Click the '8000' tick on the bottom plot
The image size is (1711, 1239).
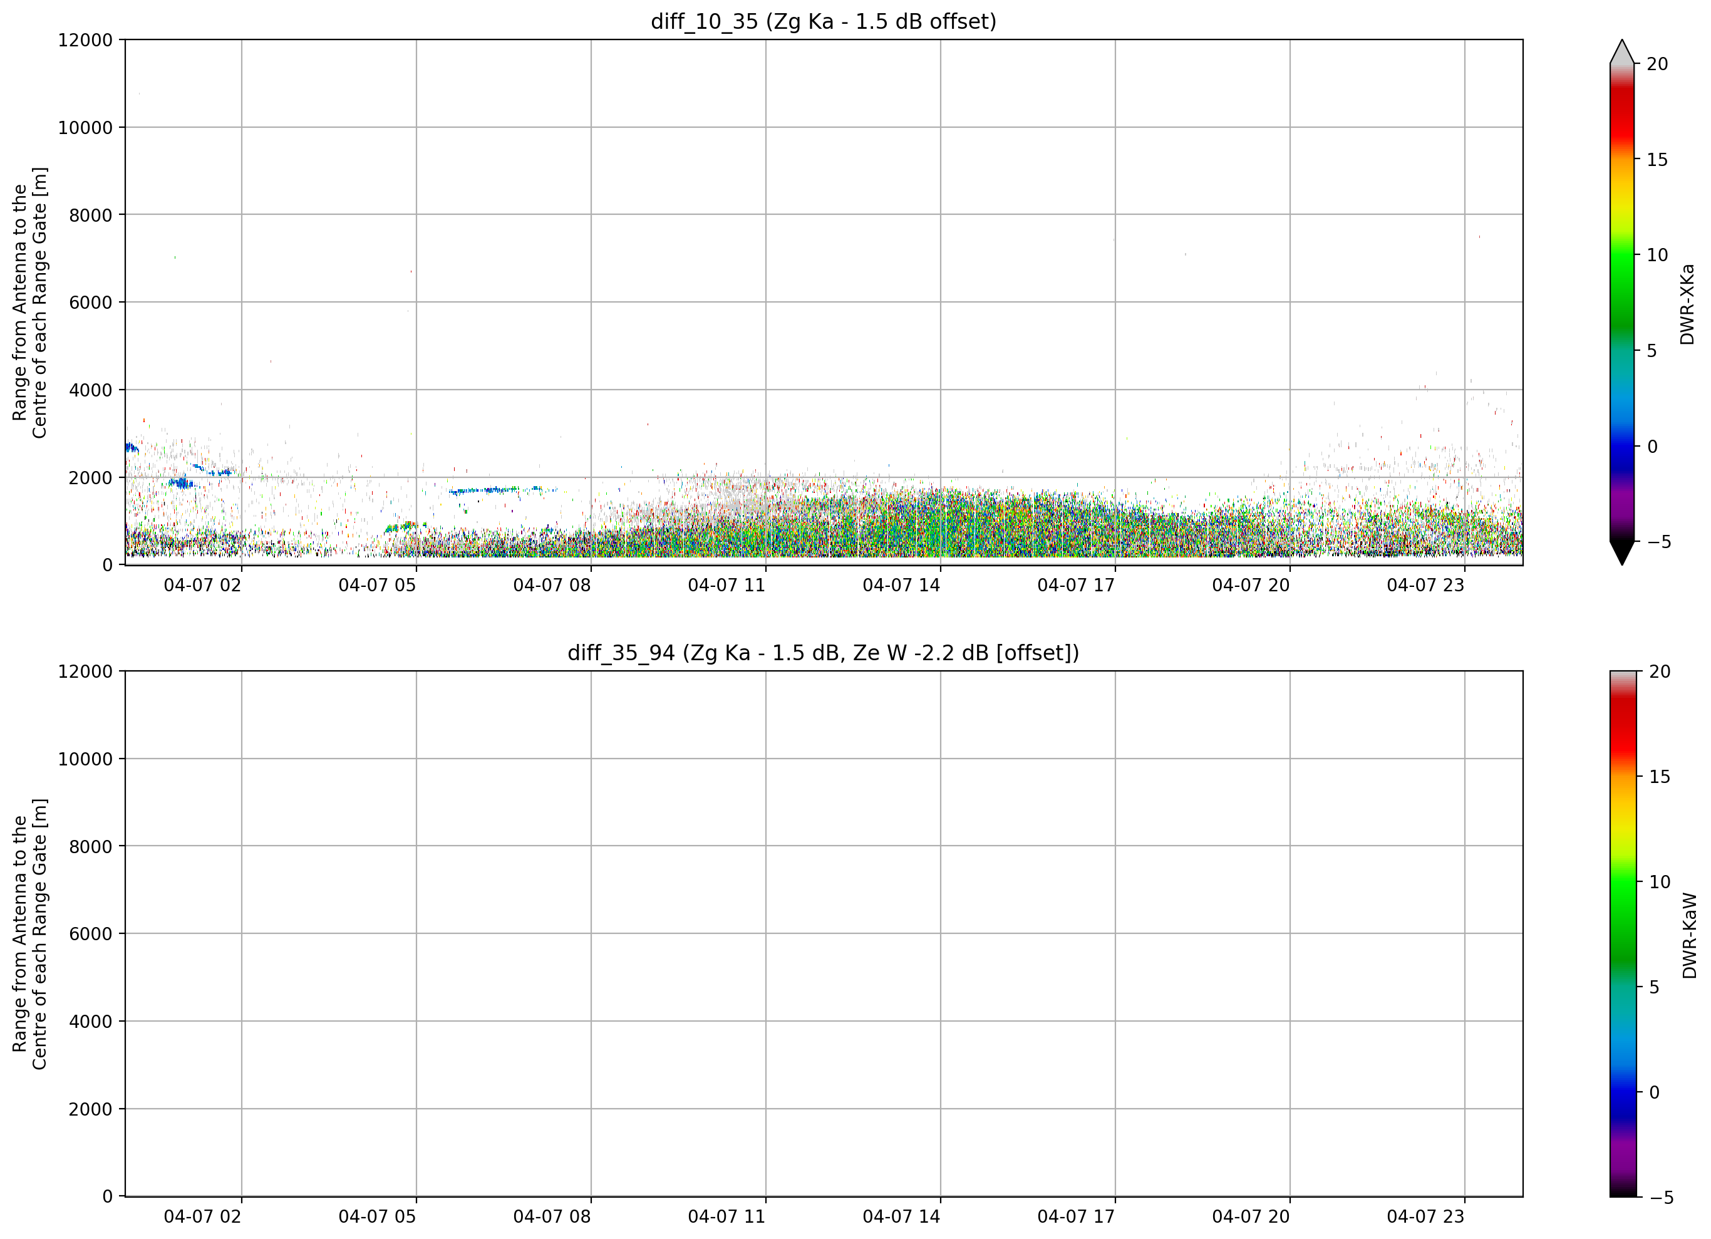click(x=91, y=847)
